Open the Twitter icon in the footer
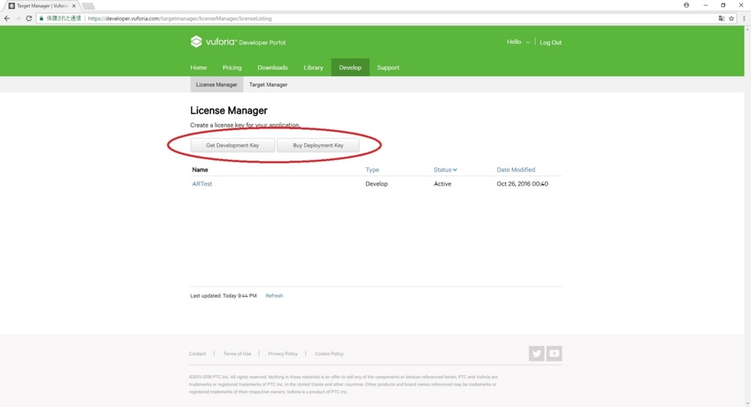Viewport: 751px width, 407px height. click(x=536, y=353)
